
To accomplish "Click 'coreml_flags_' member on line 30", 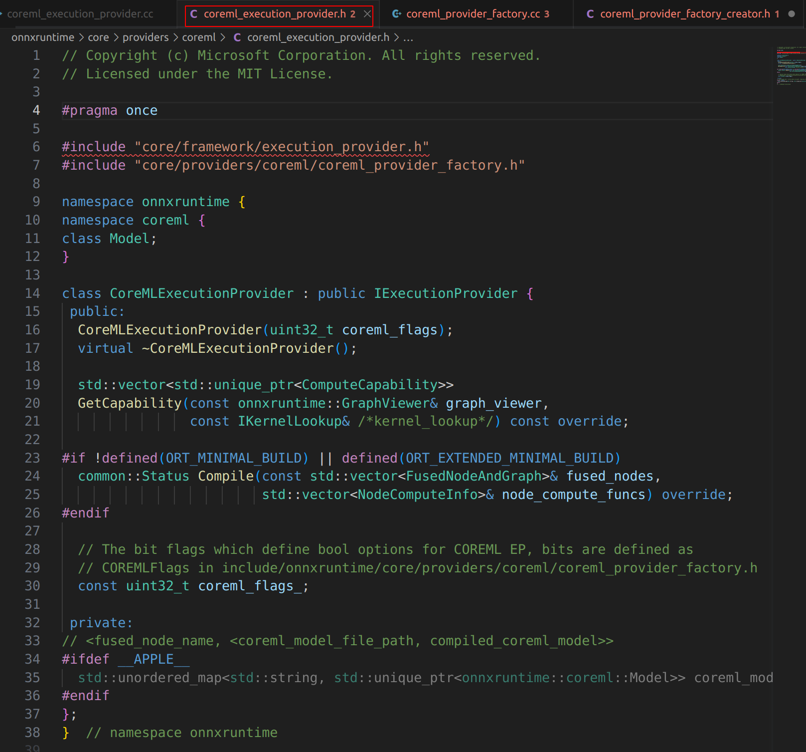I will coord(250,586).
